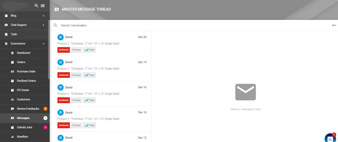
Task: Click the Purchase Order card icon
Action: point(12,72)
